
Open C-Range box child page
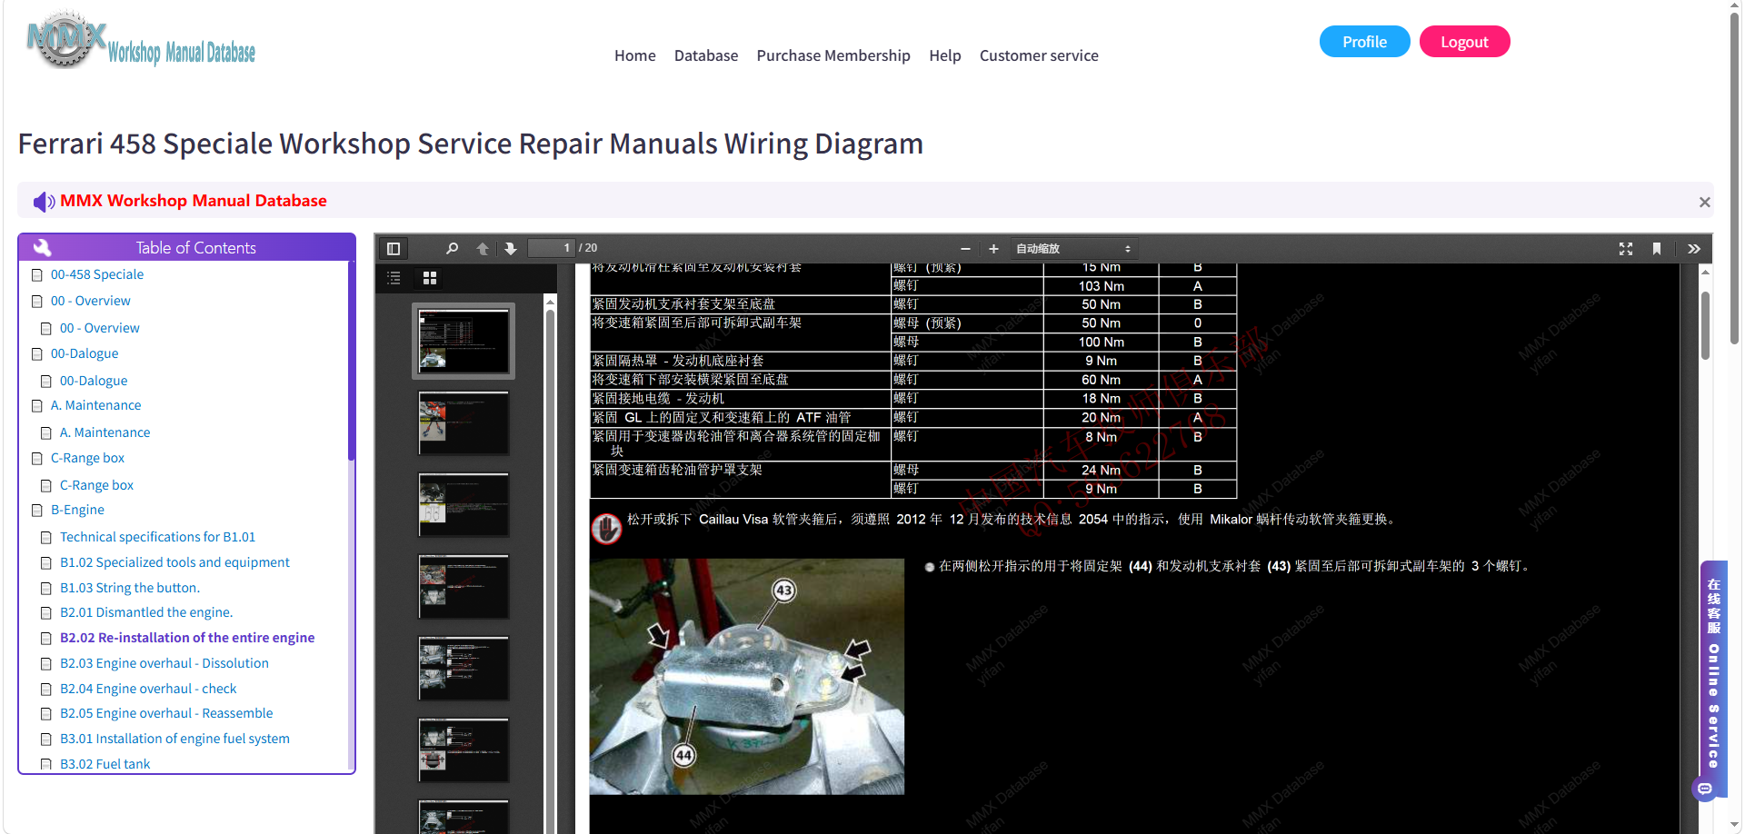point(96,486)
